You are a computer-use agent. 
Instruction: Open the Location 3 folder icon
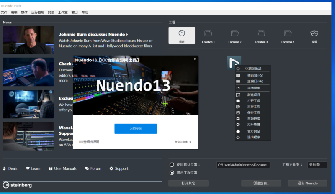point(261,33)
